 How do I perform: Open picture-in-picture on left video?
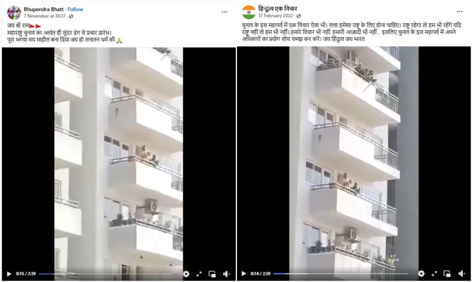[x=212, y=274]
